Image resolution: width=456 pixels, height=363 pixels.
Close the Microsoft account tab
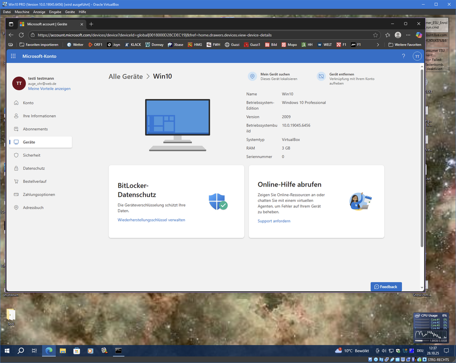pyautogui.click(x=82, y=24)
